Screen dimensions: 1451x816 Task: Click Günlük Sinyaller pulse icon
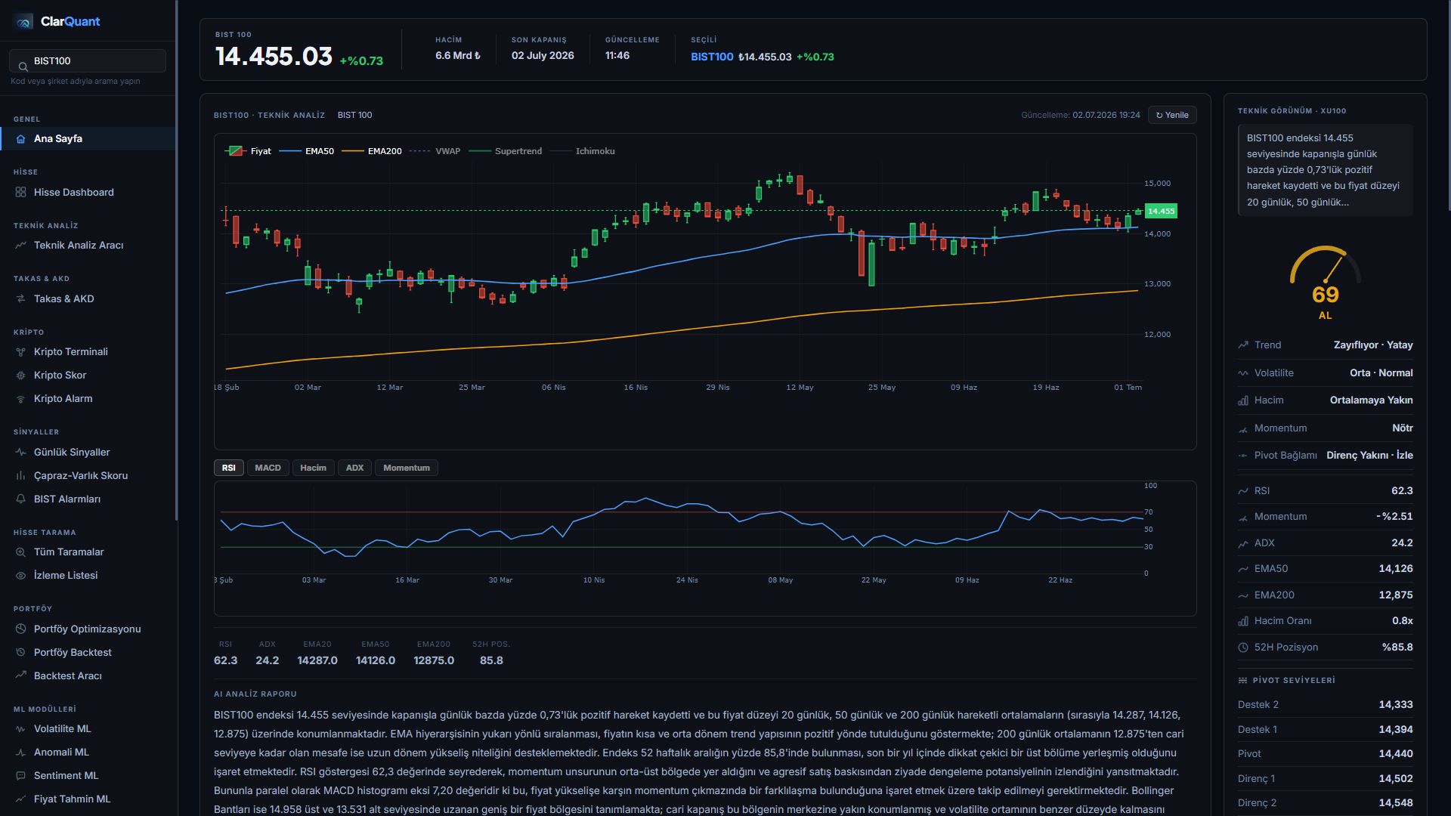coord(20,453)
